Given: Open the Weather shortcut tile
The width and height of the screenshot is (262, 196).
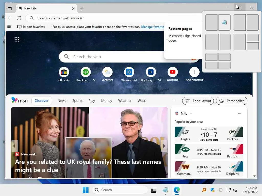Looking at the screenshot, I should tap(107, 74).
